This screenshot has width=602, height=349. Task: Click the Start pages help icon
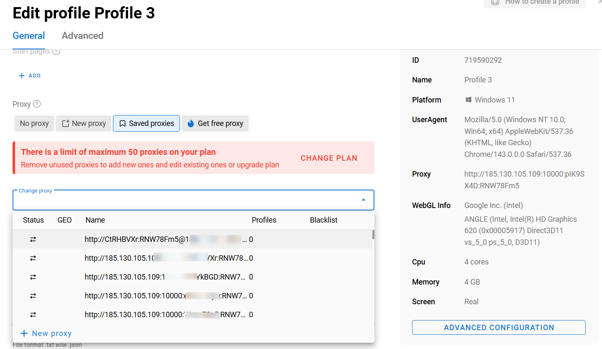pos(56,51)
